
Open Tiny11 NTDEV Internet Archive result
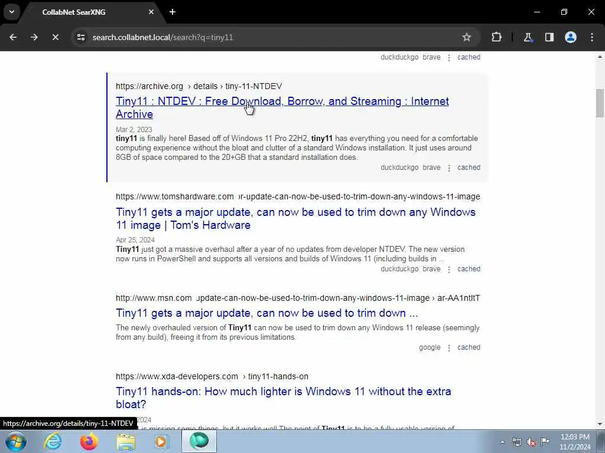click(x=282, y=107)
